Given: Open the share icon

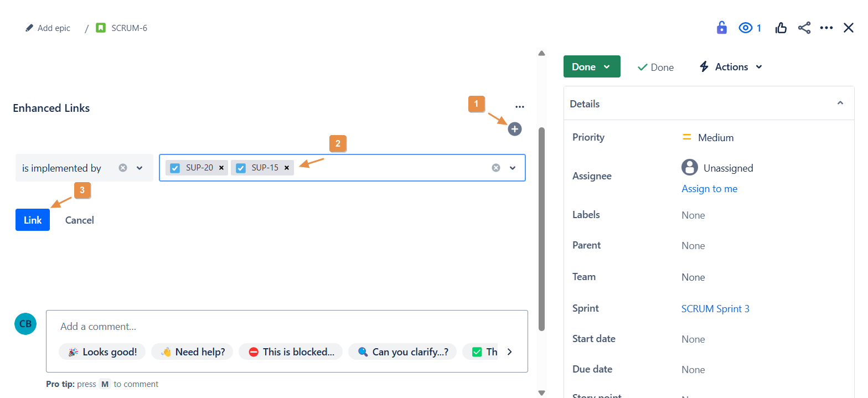Looking at the screenshot, I should pyautogui.click(x=804, y=28).
